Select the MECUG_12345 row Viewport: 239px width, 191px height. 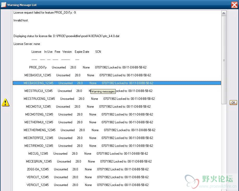pos(117,154)
